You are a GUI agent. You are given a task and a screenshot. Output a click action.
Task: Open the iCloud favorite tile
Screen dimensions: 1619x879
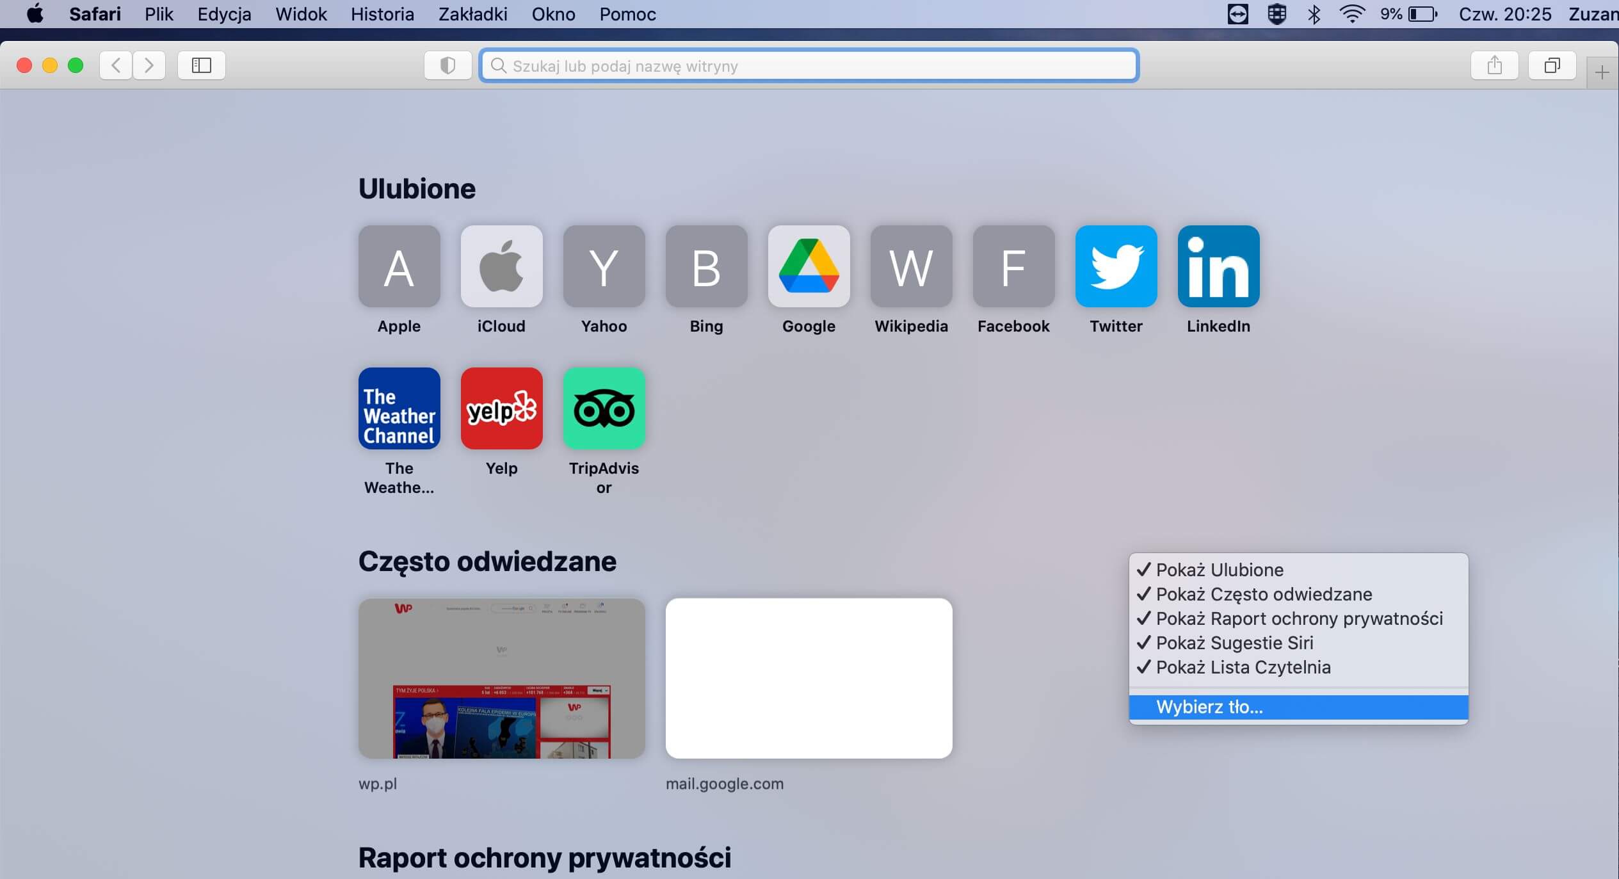(501, 266)
